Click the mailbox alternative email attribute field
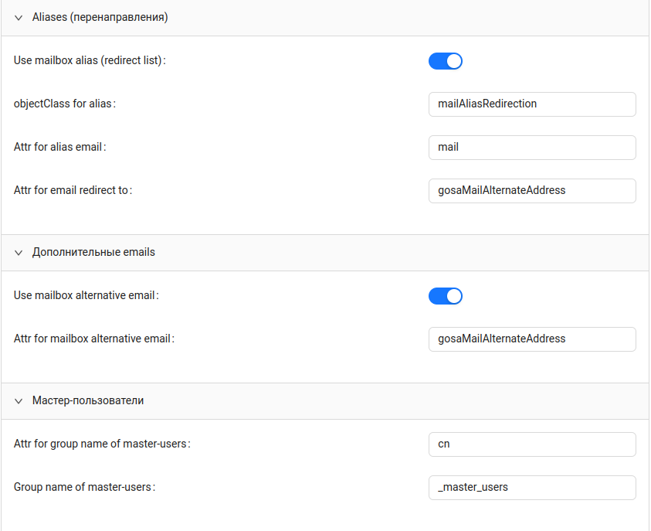This screenshot has width=651, height=531. [x=531, y=339]
